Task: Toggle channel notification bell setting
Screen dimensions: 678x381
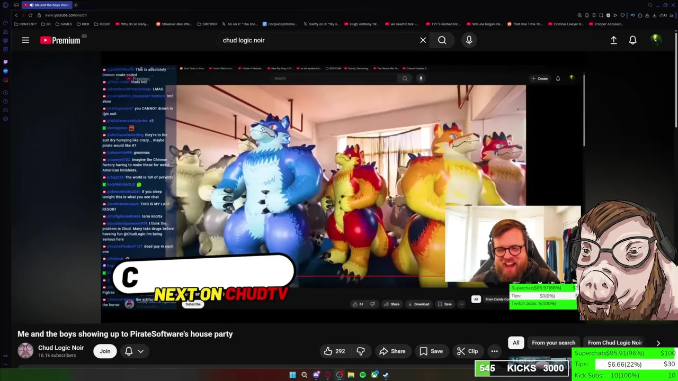Action: (x=129, y=351)
